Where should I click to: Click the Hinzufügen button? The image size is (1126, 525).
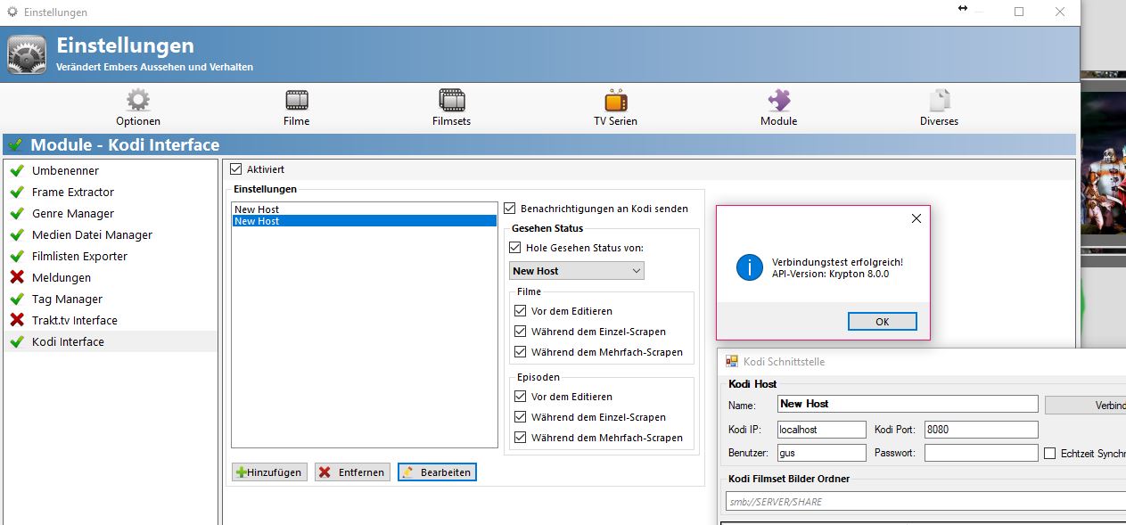(x=270, y=472)
